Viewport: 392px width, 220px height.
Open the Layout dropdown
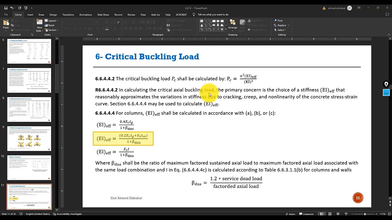click(51, 21)
